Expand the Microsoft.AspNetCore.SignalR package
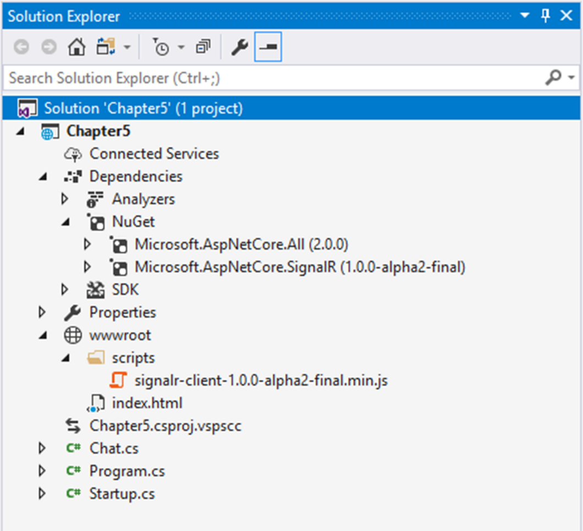The width and height of the screenshot is (583, 531). coord(87,267)
